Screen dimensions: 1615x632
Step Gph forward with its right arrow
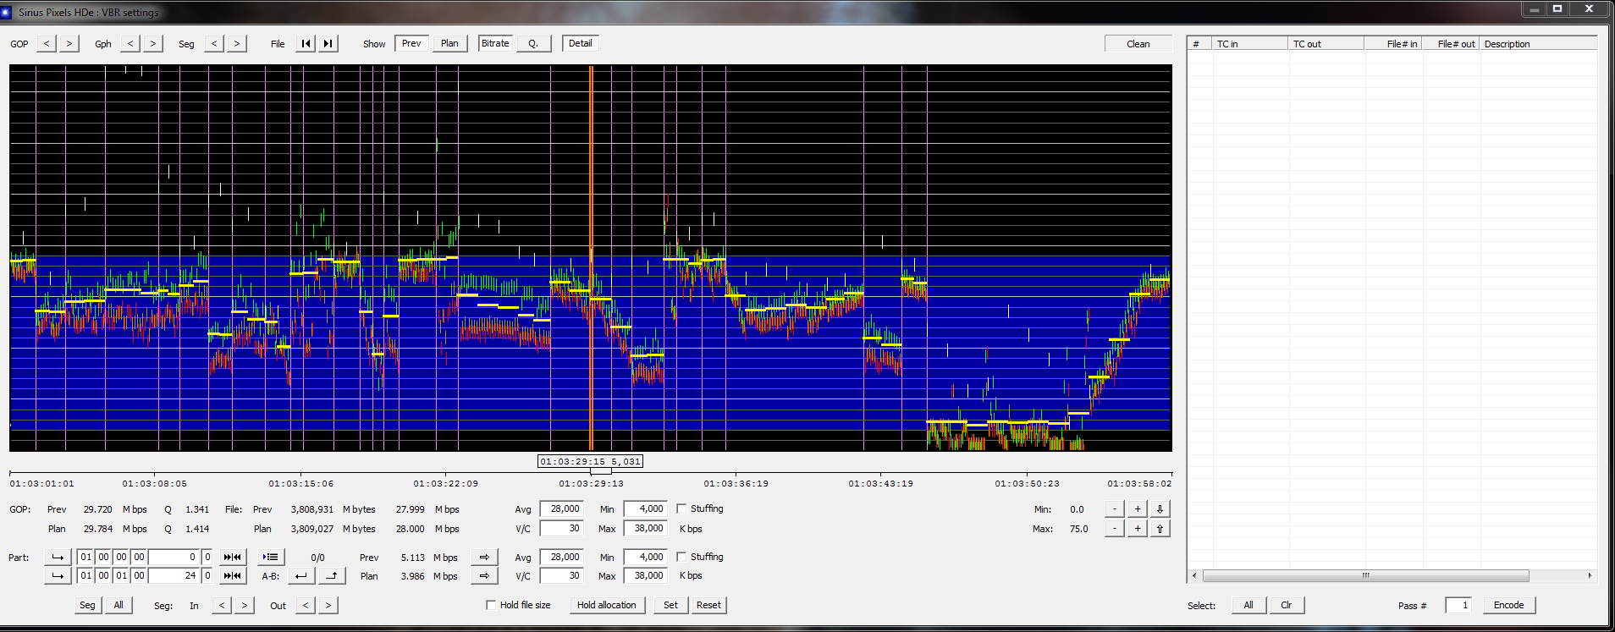(153, 44)
